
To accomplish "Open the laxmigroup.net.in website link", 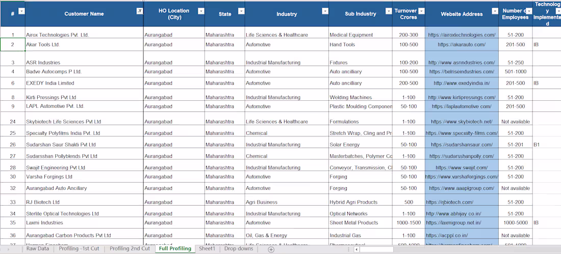I will 453,222.
